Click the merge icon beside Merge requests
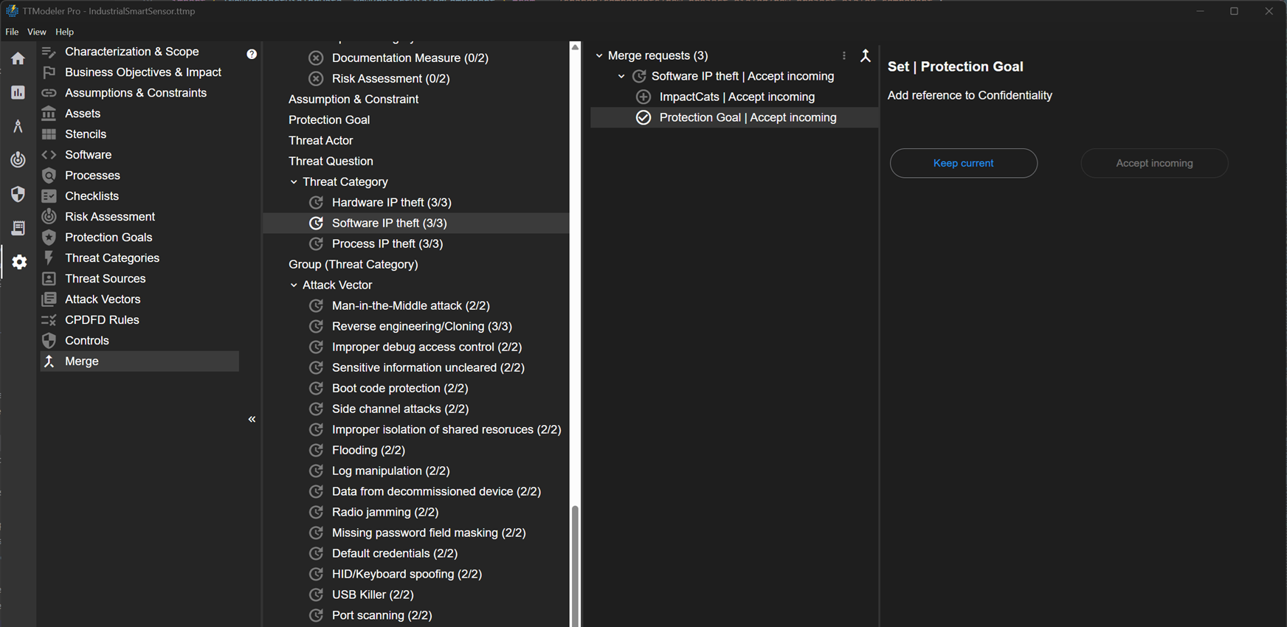This screenshot has width=1287, height=627. pos(866,55)
